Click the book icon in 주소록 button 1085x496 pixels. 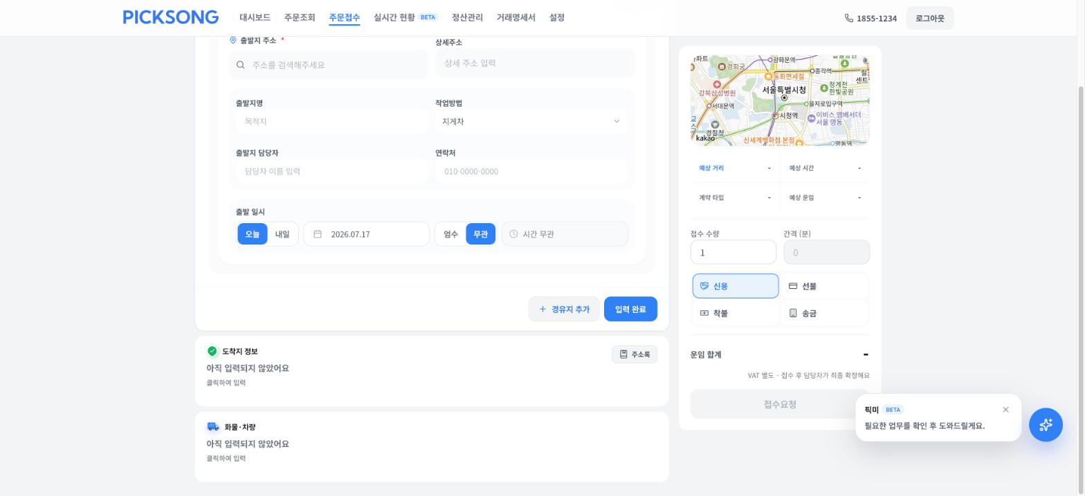point(623,354)
